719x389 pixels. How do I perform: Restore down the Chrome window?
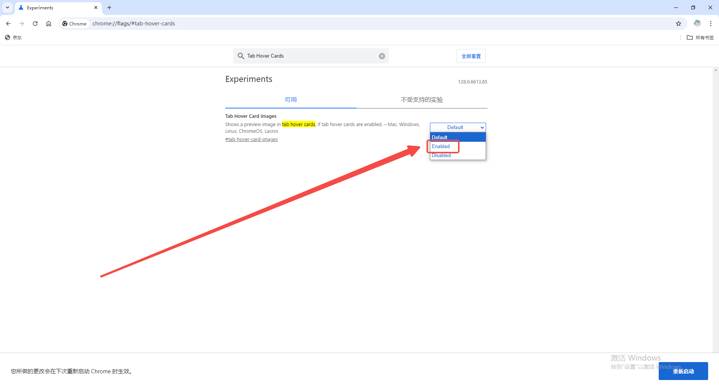pos(693,7)
